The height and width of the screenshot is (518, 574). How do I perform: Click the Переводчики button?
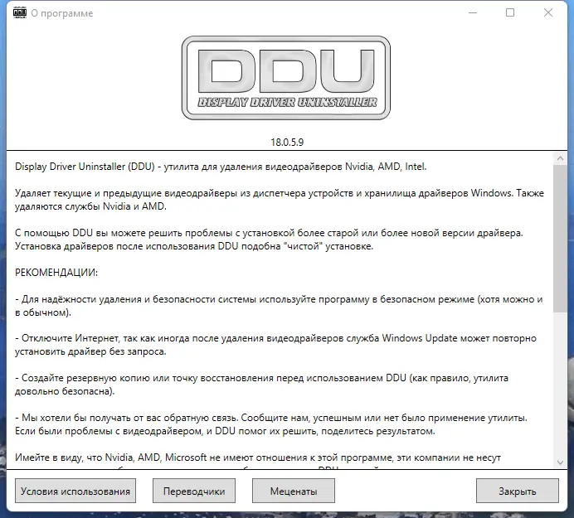[194, 491]
